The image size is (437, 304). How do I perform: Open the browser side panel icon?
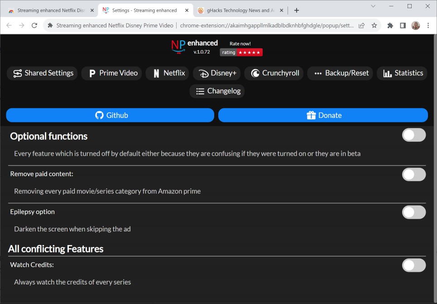pyautogui.click(x=403, y=25)
